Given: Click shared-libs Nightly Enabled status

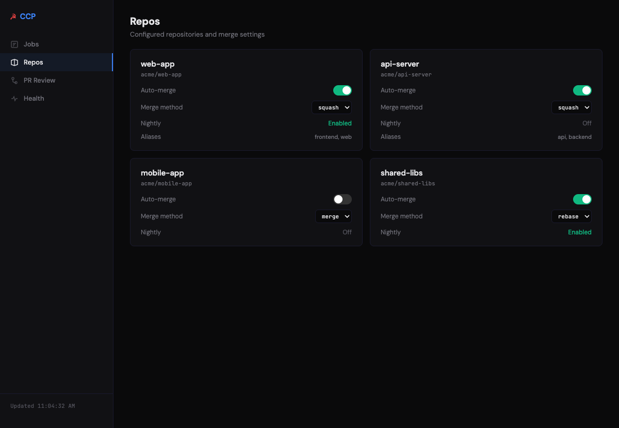Looking at the screenshot, I should tap(580, 232).
